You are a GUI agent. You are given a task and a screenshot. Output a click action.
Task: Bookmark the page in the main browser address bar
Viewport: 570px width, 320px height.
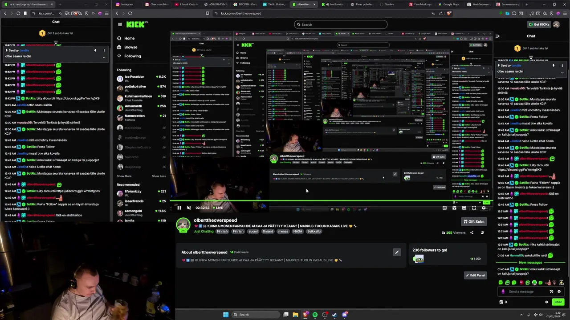coord(208,13)
